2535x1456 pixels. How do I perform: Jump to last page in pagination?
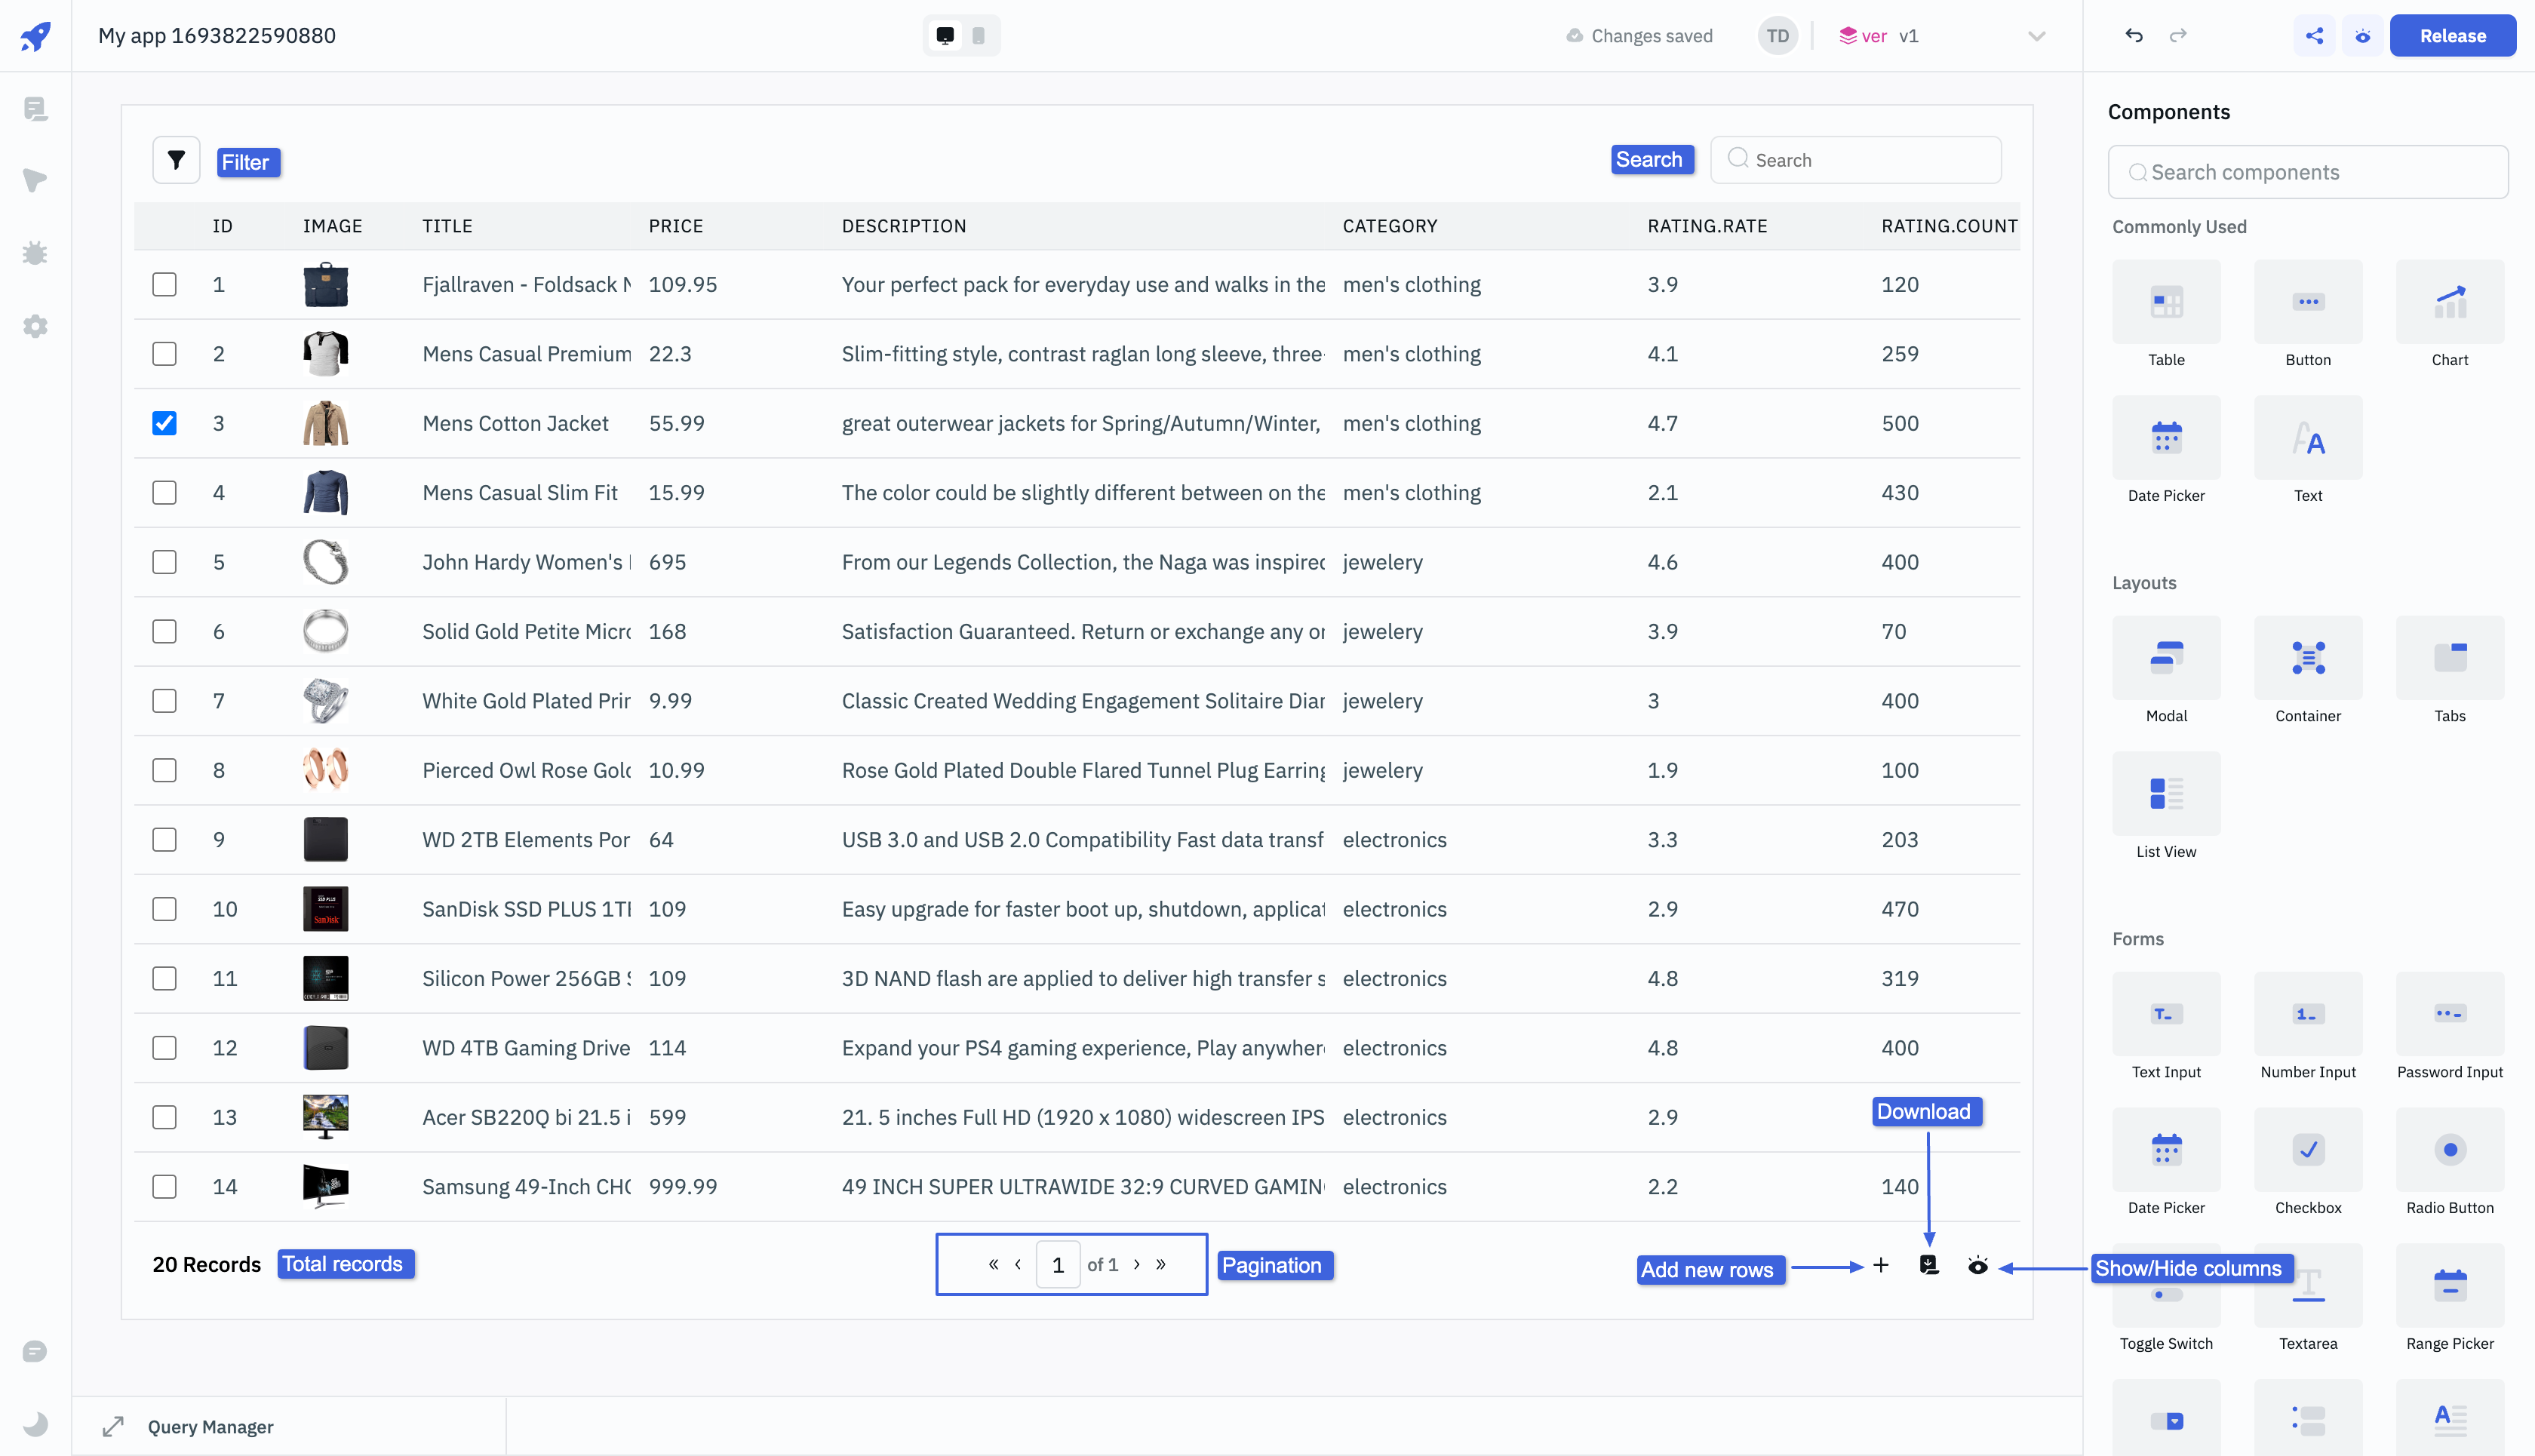(x=1161, y=1264)
